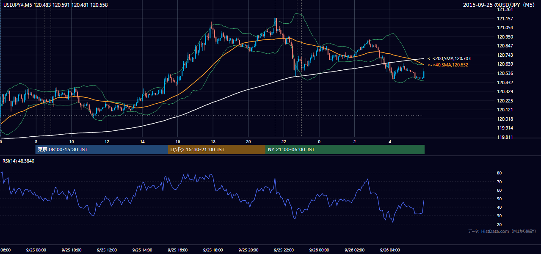The height and width of the screenshot is (254, 541).
Task: Click the 9/25 16:00 date label
Action: (177, 250)
